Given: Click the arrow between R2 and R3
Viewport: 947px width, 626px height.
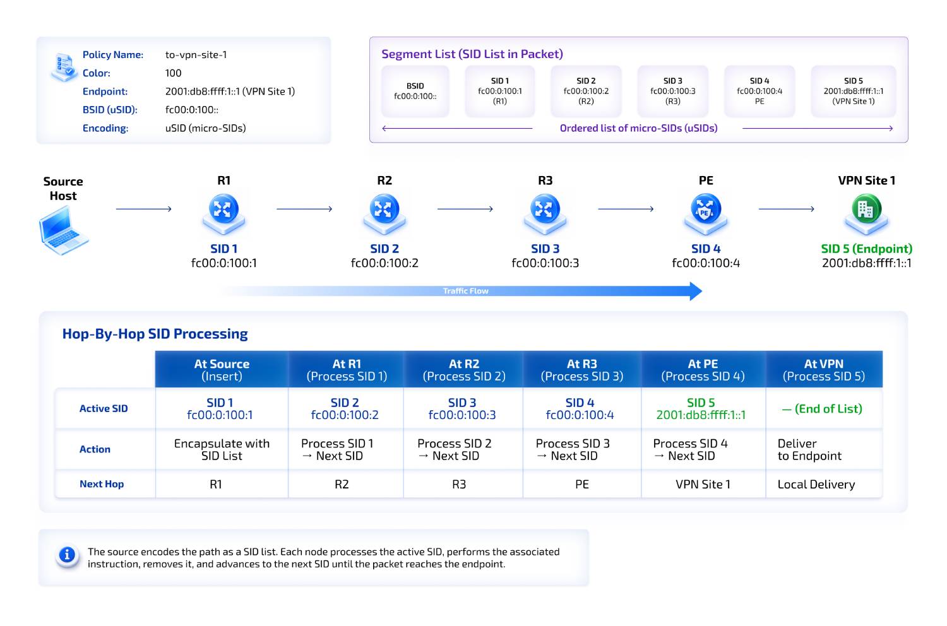Looking at the screenshot, I should pyautogui.click(x=465, y=209).
